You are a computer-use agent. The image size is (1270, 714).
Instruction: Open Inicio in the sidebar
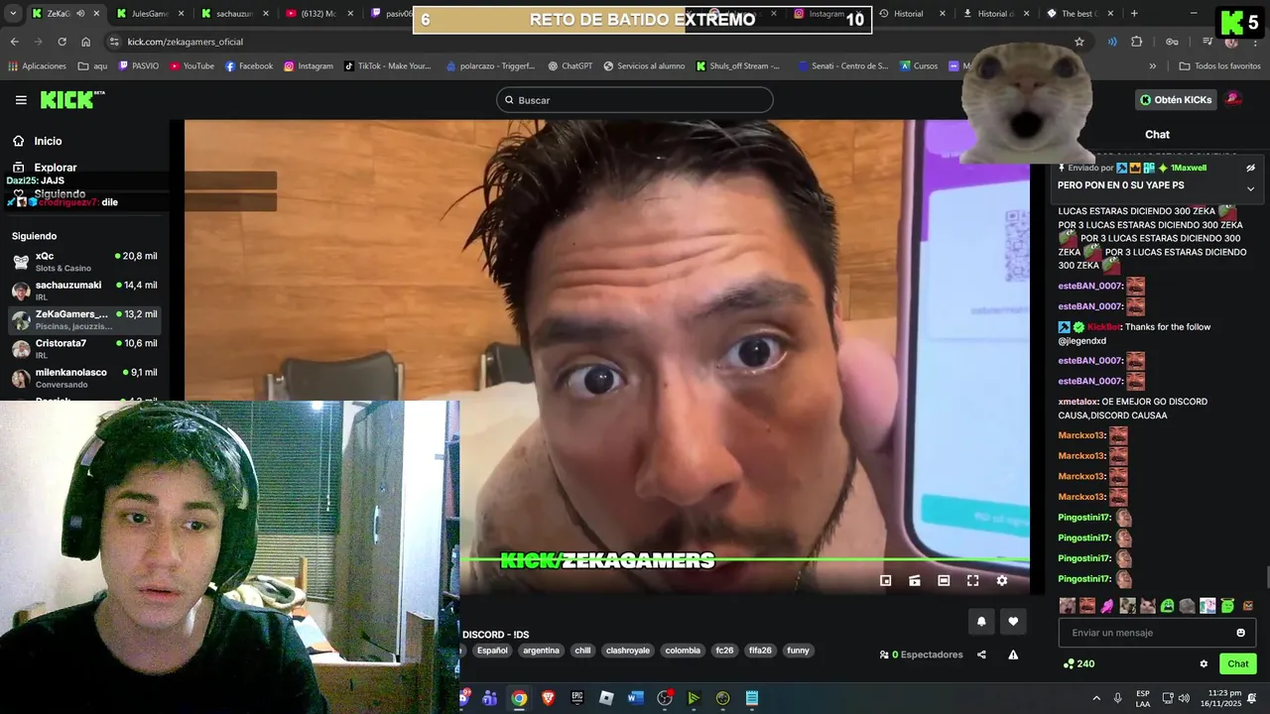[x=38, y=141]
